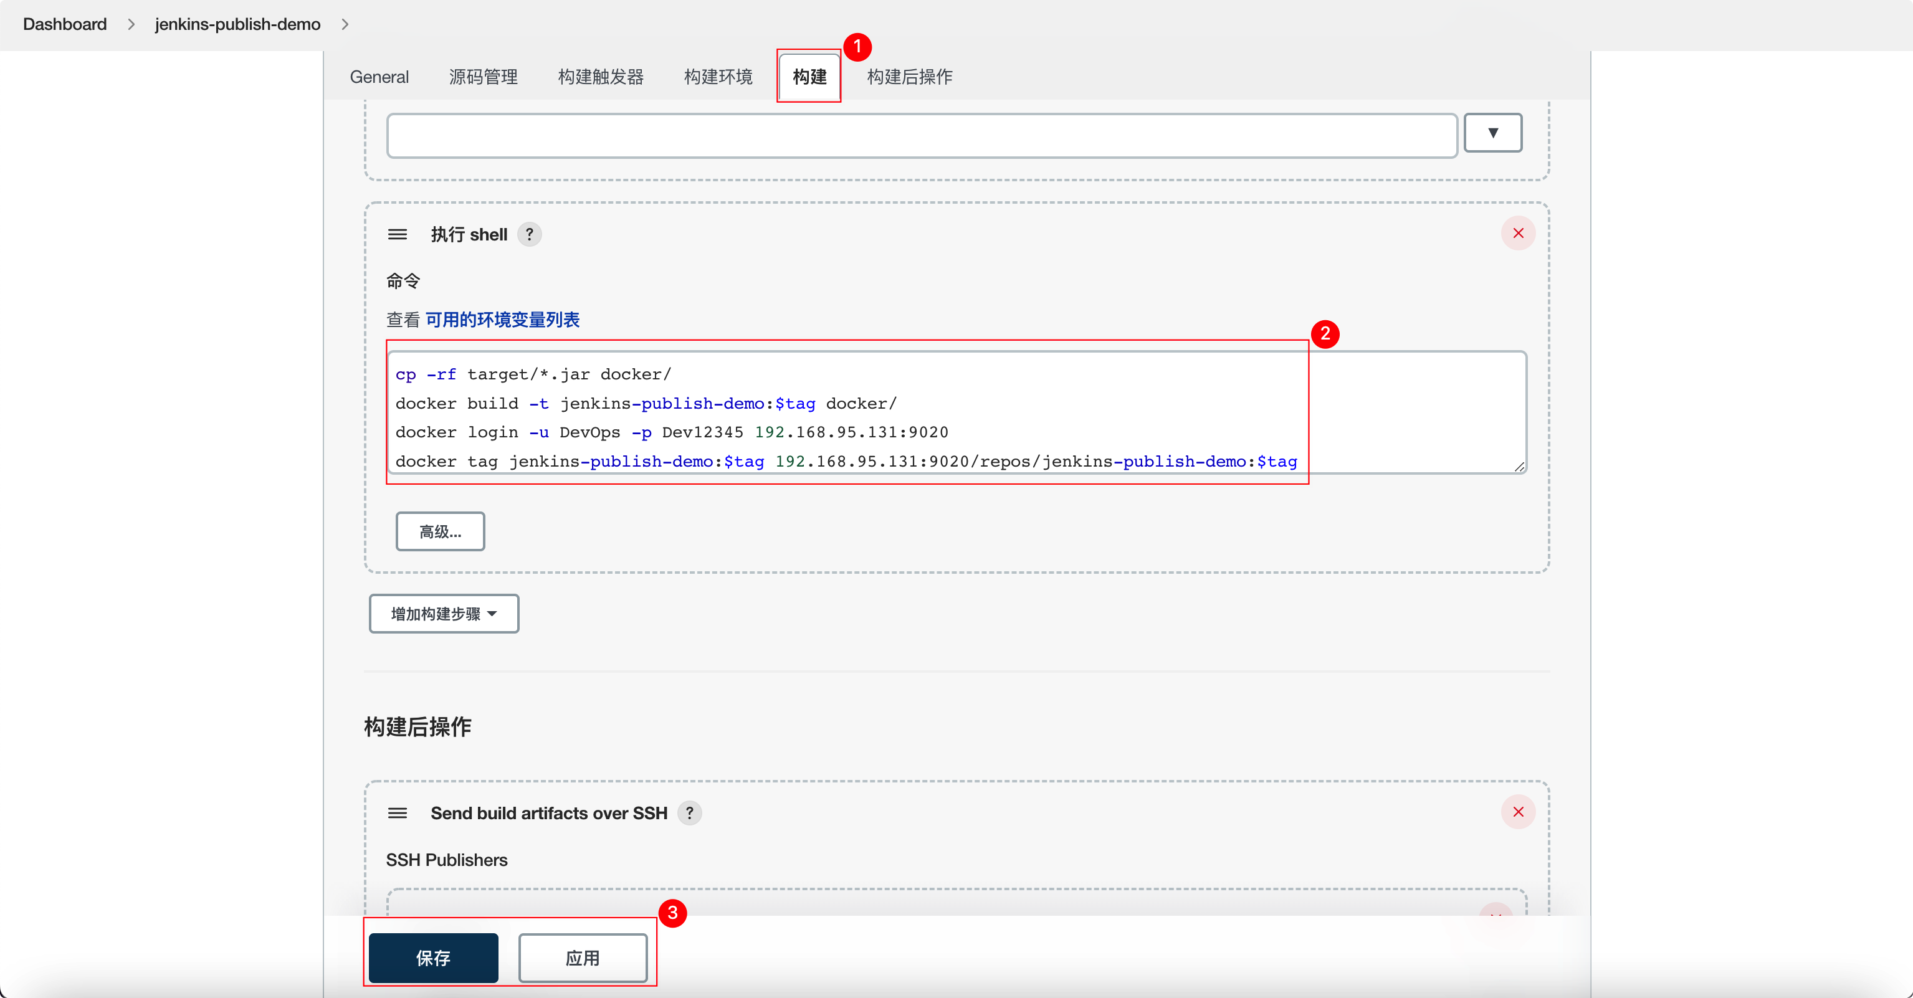This screenshot has width=1913, height=998.
Task: Click 保存 button
Action: [x=433, y=957]
